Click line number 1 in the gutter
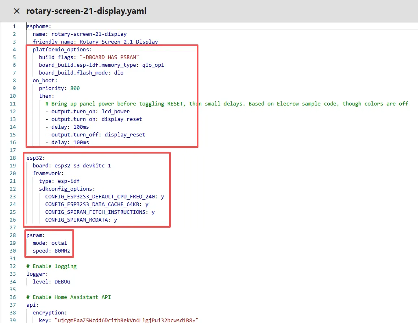418x323 pixels. (14, 26)
